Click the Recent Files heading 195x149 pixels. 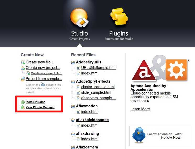[83, 55]
